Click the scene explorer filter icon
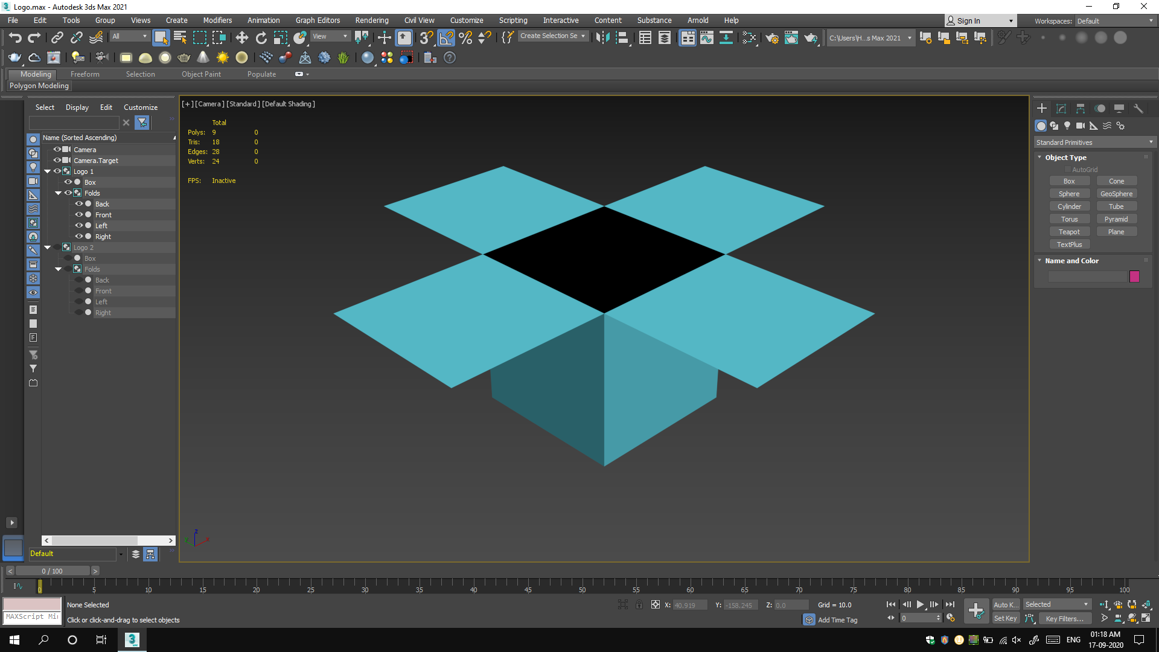 click(x=142, y=123)
